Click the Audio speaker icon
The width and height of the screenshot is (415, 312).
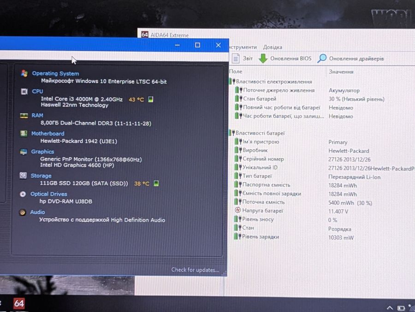[23, 212]
